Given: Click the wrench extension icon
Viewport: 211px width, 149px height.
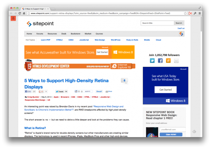Looking at the screenshot, I should click(x=195, y=13).
